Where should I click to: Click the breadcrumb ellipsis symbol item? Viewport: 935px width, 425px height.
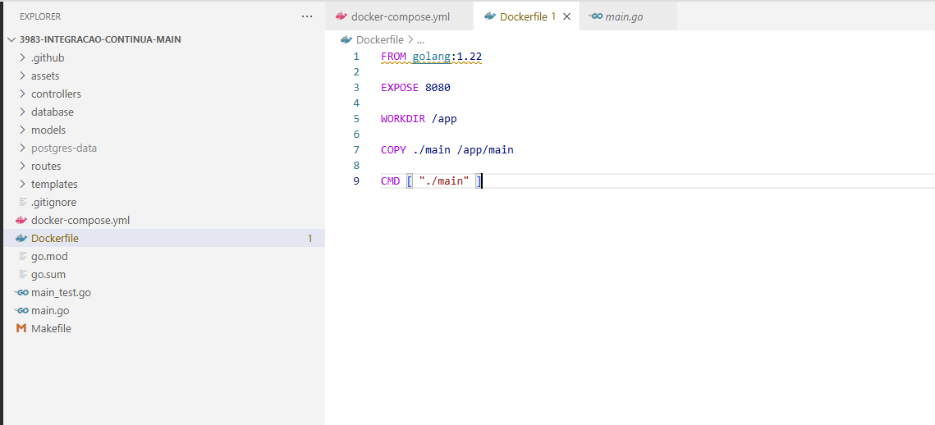click(420, 40)
